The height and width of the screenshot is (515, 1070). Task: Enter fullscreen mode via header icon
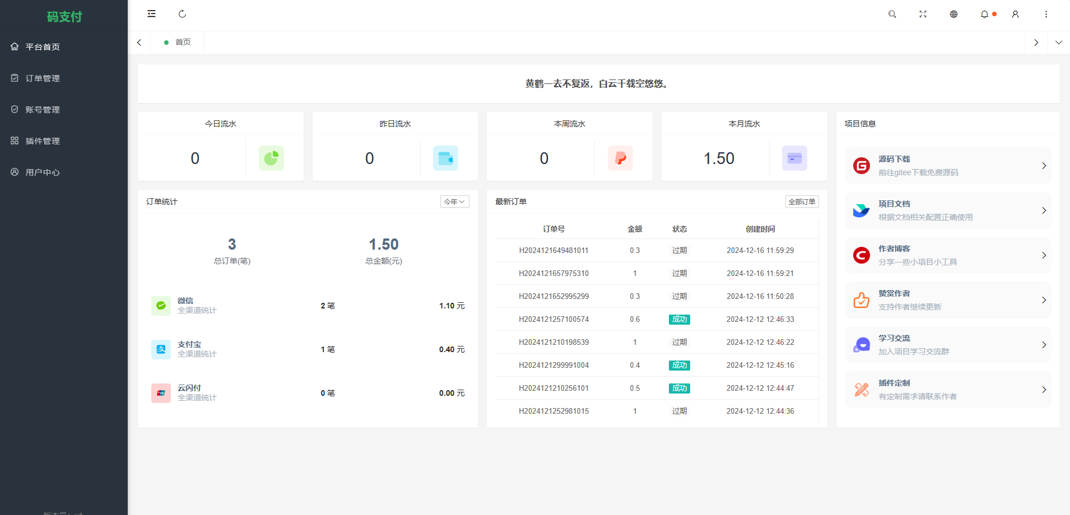923,14
